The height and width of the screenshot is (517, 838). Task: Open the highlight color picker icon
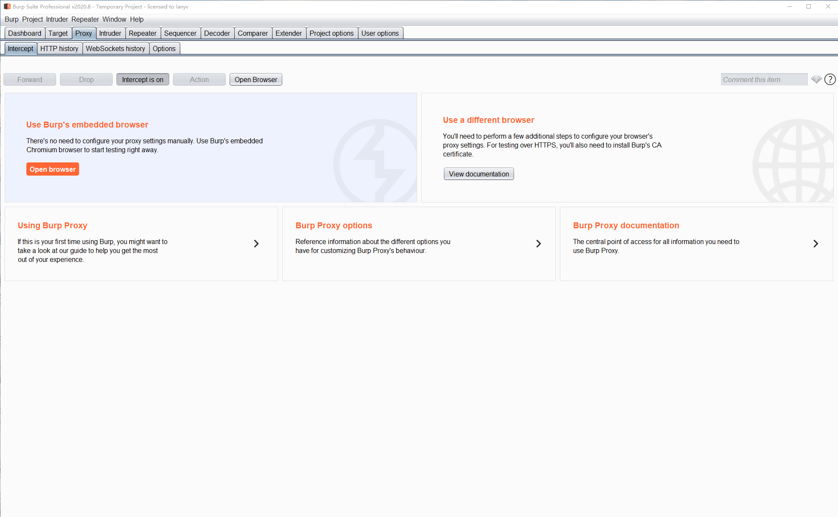tap(816, 80)
